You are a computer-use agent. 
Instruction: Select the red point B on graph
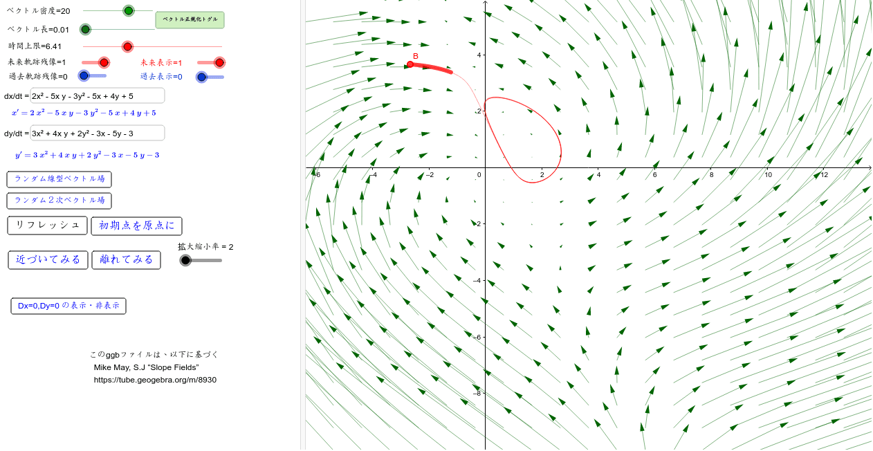point(410,64)
